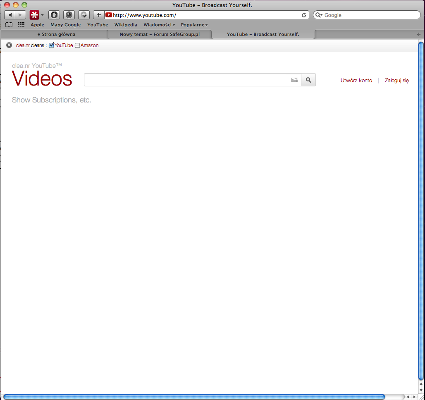Minimize window with yellow button
The width and height of the screenshot is (425, 400).
(x=16, y=5)
